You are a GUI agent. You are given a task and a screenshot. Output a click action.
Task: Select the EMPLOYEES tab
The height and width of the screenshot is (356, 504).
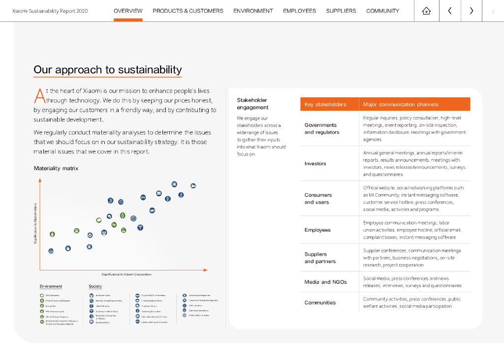pos(299,11)
